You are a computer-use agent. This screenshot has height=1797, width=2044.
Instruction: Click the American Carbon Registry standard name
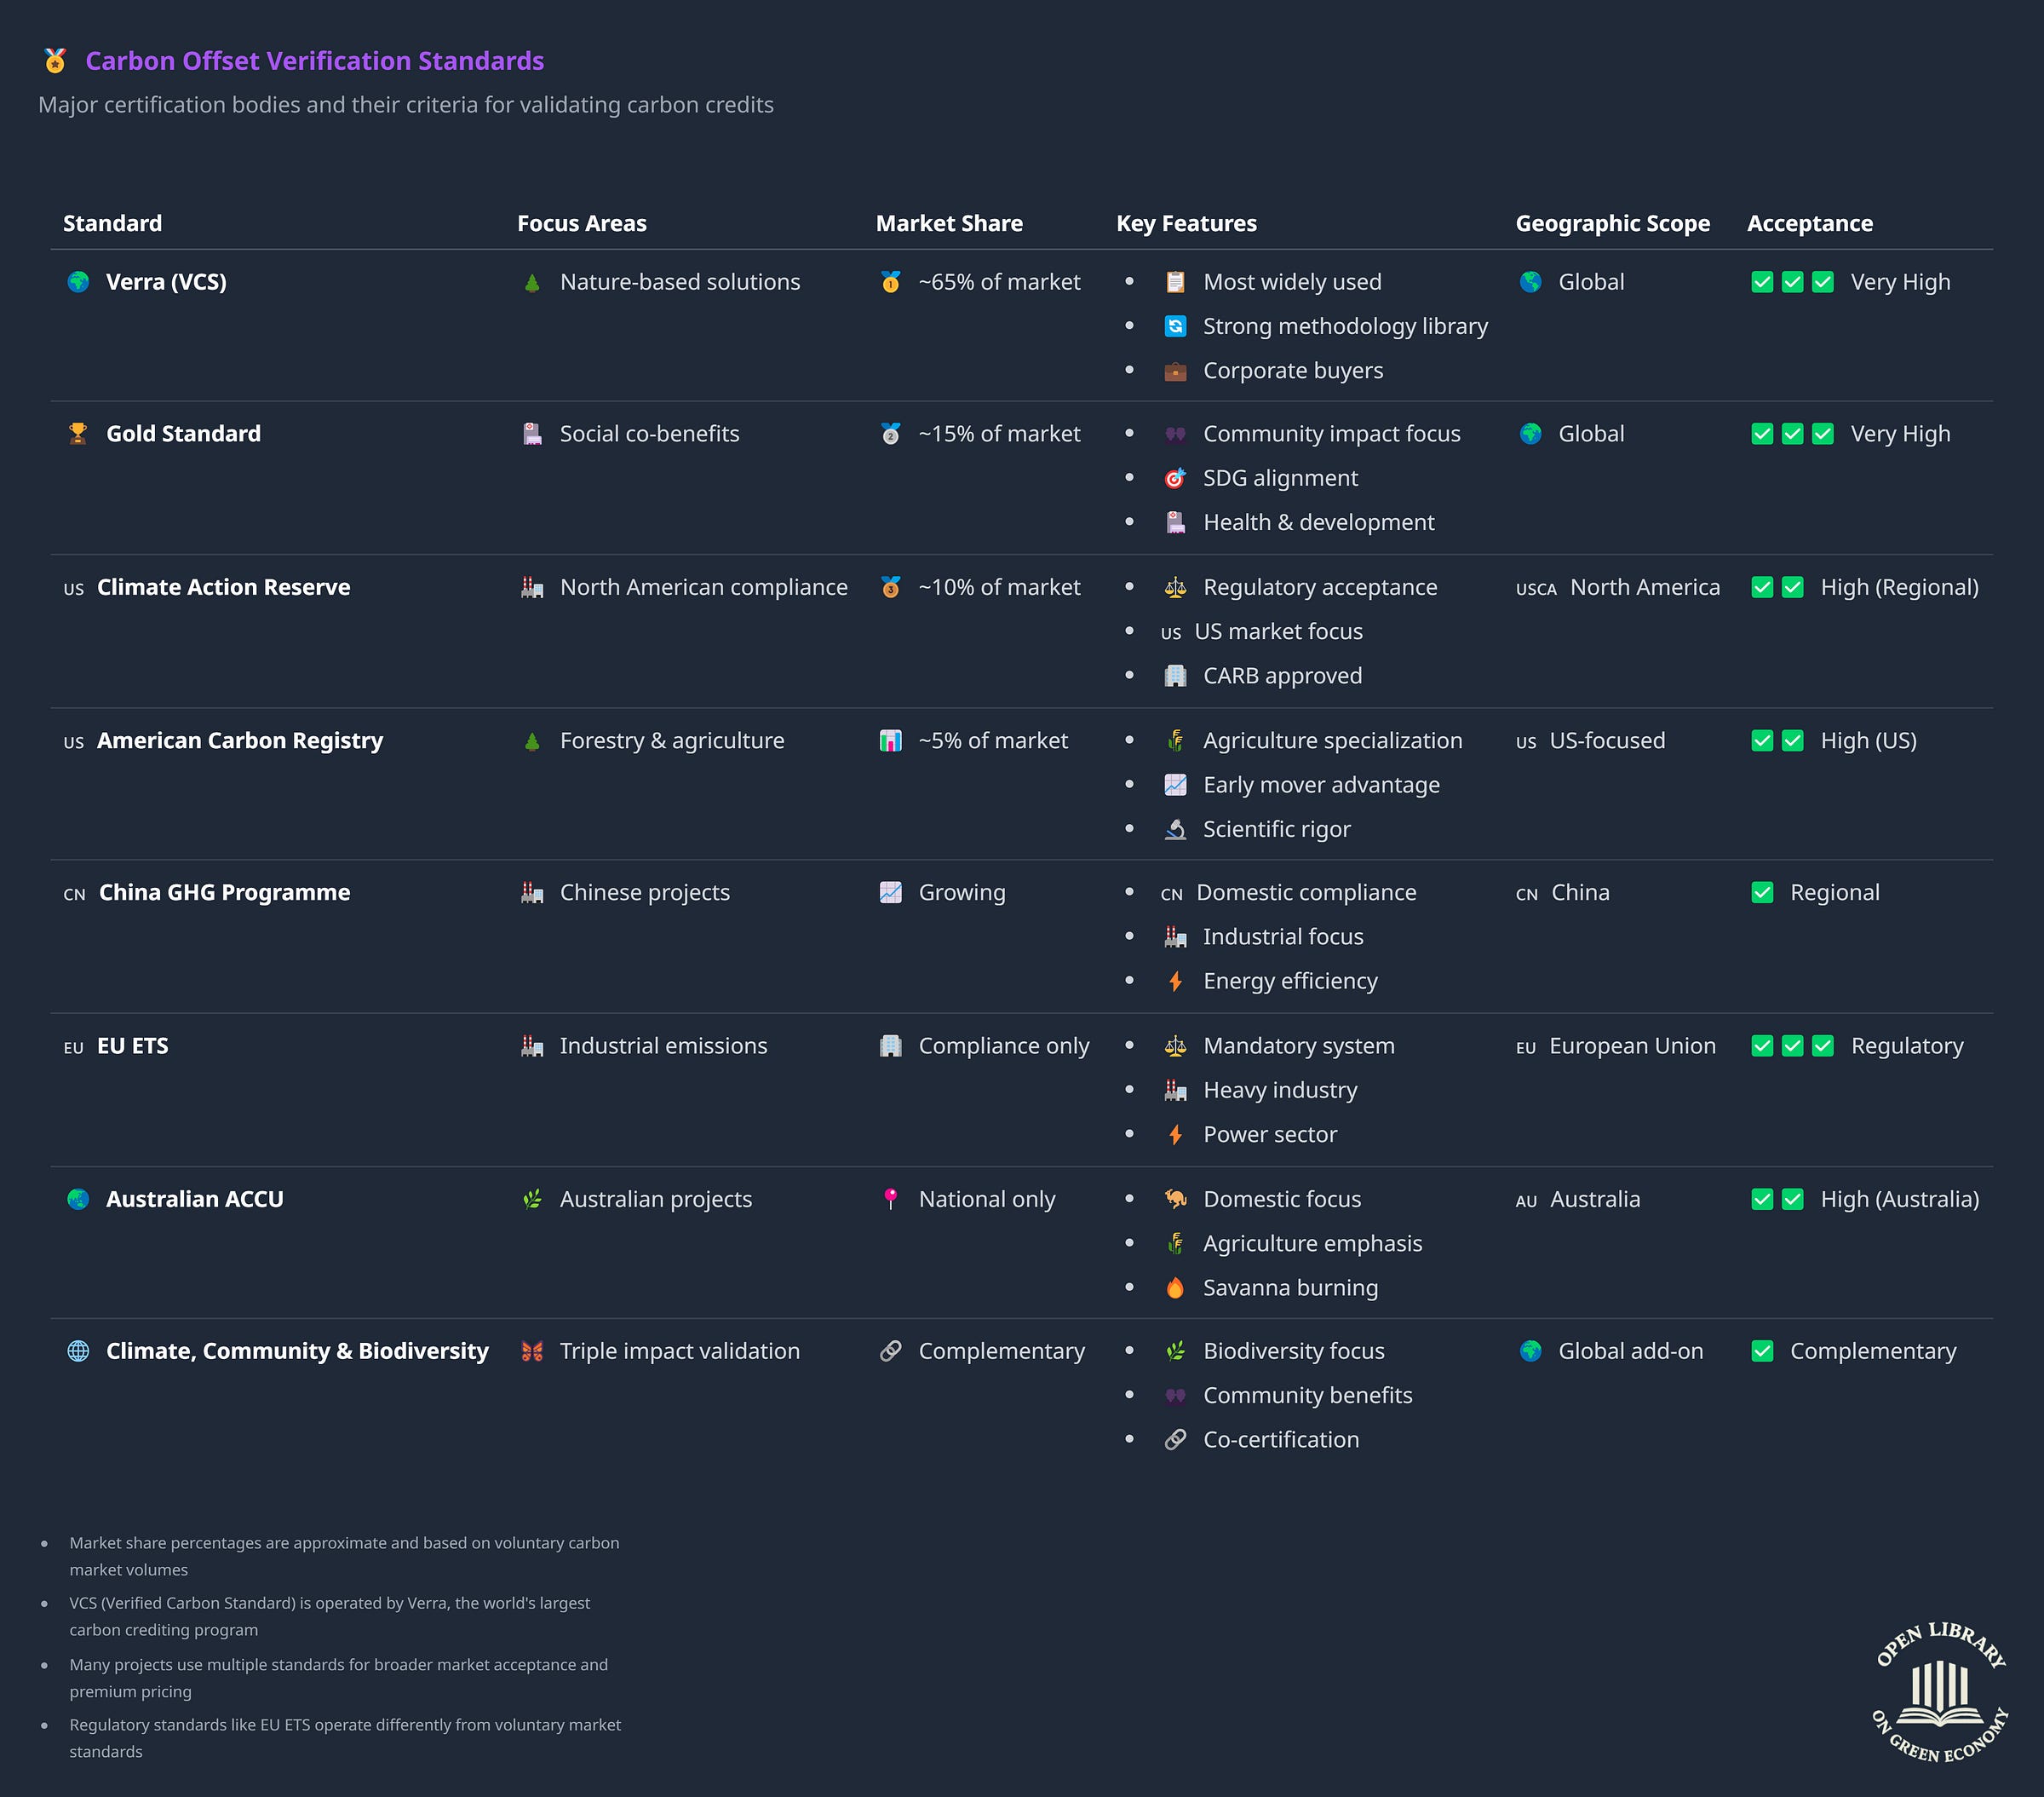click(239, 741)
